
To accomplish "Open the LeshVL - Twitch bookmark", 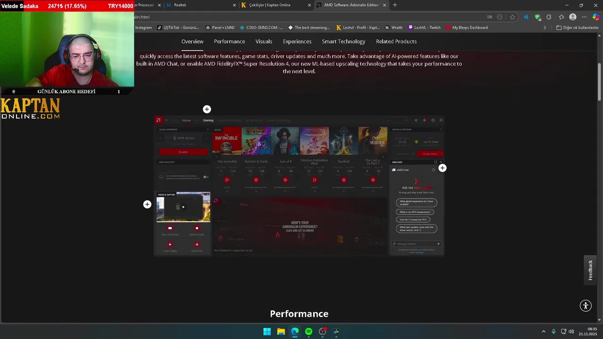I will (x=424, y=28).
